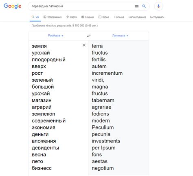Click the translated word negotium

[x=103, y=168]
